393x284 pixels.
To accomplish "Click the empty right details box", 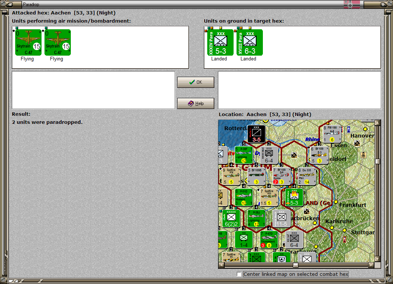I will pos(300,90).
